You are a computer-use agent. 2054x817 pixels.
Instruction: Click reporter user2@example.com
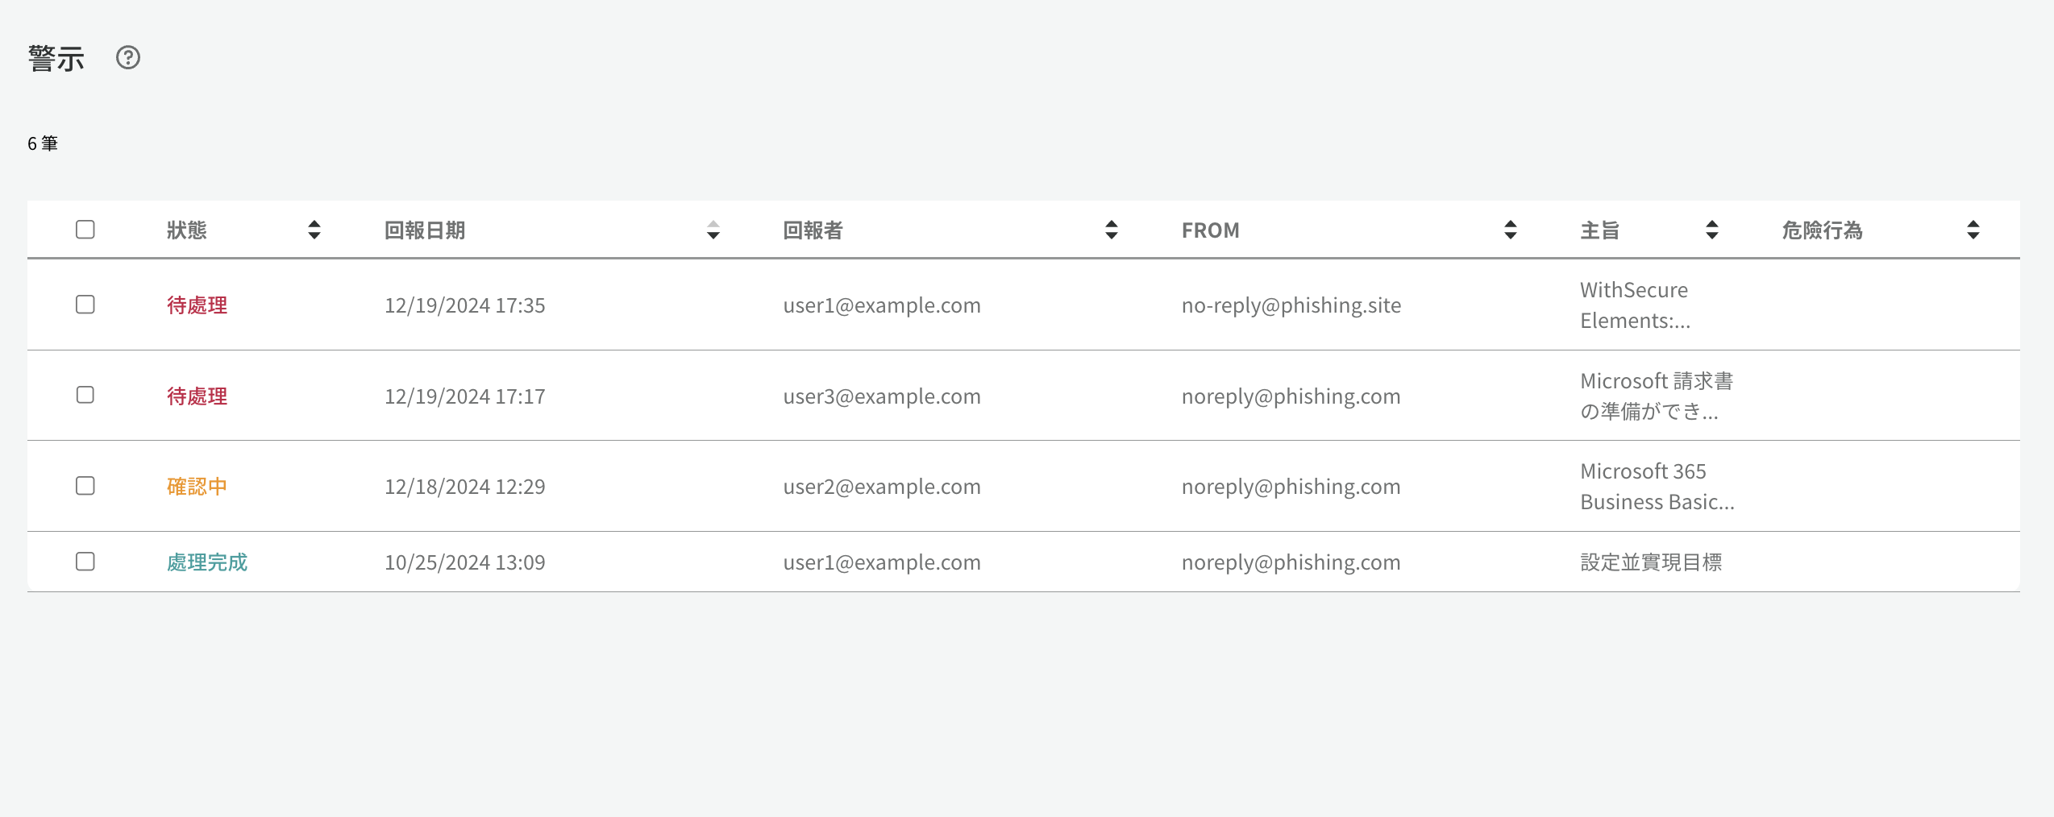(882, 487)
